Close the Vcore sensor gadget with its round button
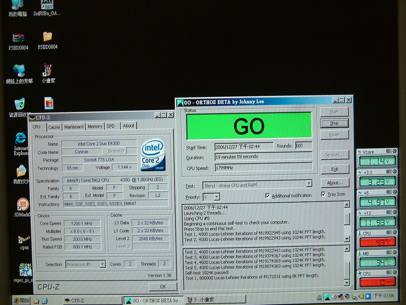The width and height of the screenshot is (406, 305). point(394,151)
